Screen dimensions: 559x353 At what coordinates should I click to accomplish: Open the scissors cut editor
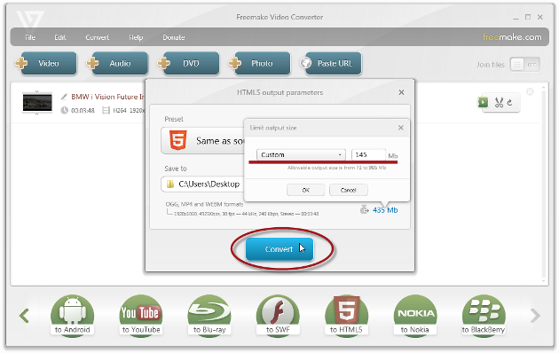(499, 103)
